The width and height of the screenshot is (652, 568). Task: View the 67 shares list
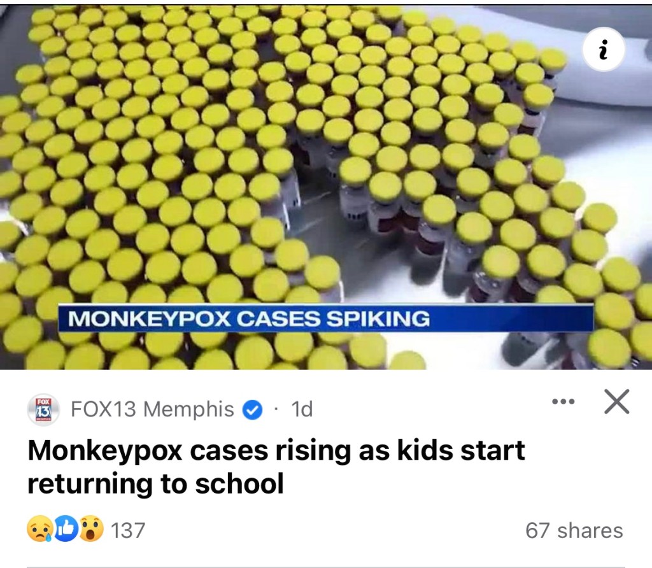pyautogui.click(x=574, y=530)
